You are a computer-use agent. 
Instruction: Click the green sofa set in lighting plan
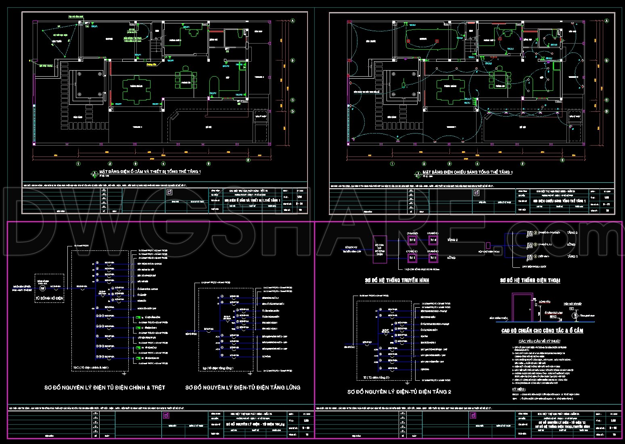[x=451, y=90]
